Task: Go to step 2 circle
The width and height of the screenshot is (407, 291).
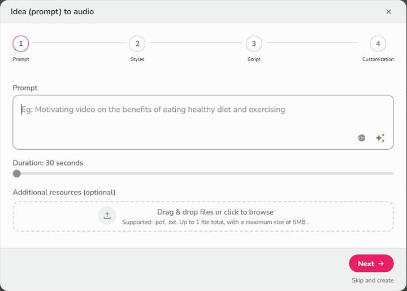Action: click(137, 44)
